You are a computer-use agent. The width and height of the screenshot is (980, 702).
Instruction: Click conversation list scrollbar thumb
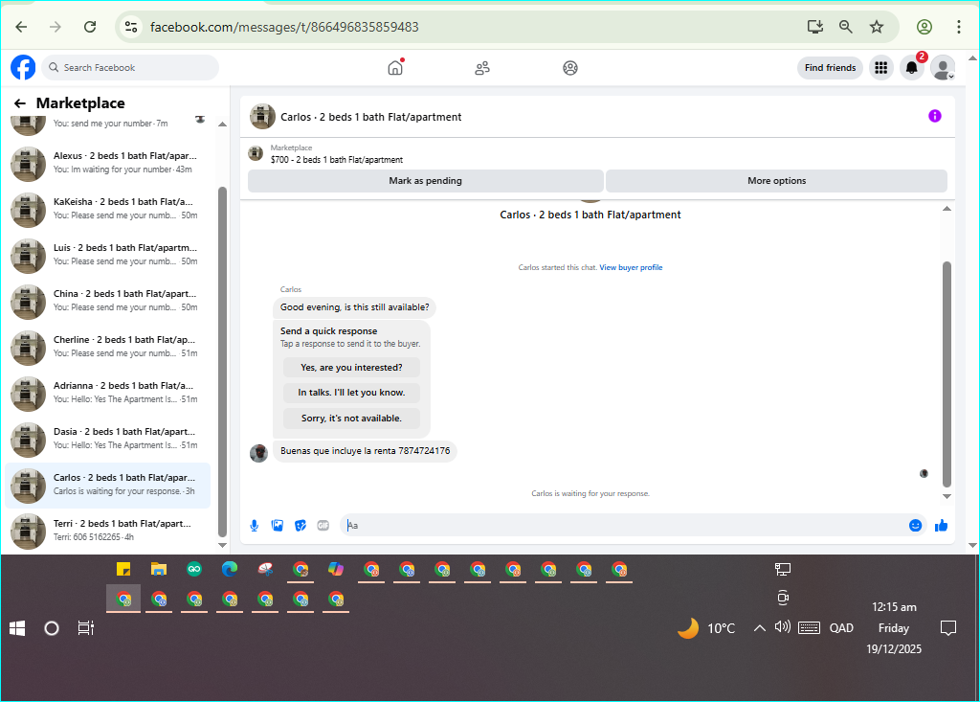click(222, 362)
